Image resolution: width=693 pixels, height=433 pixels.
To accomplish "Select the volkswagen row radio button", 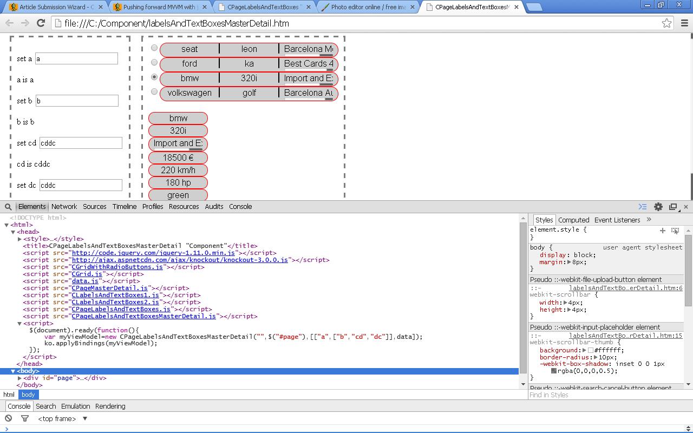I will coord(154,92).
